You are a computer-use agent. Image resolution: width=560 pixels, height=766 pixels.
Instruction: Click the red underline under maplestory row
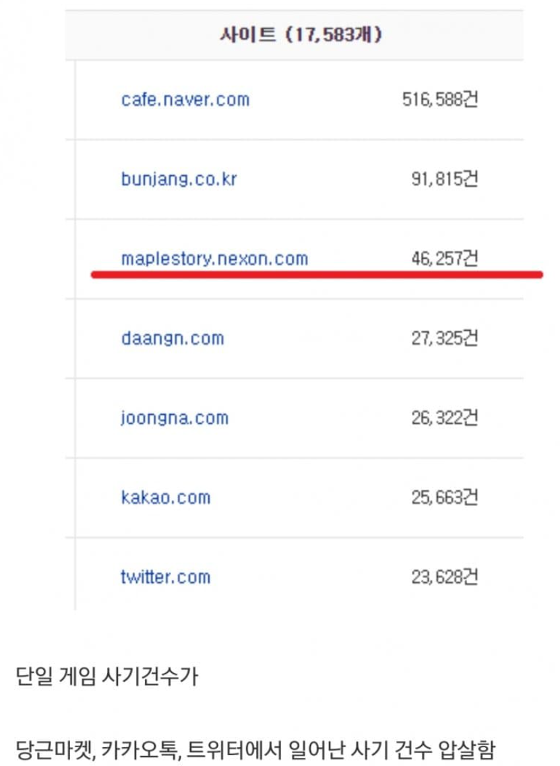[317, 275]
